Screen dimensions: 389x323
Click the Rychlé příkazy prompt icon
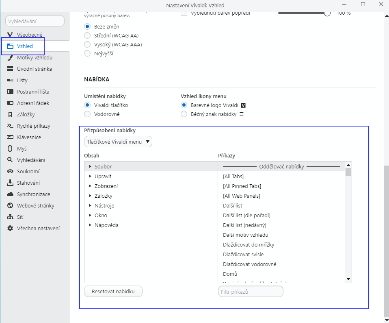coord(10,126)
